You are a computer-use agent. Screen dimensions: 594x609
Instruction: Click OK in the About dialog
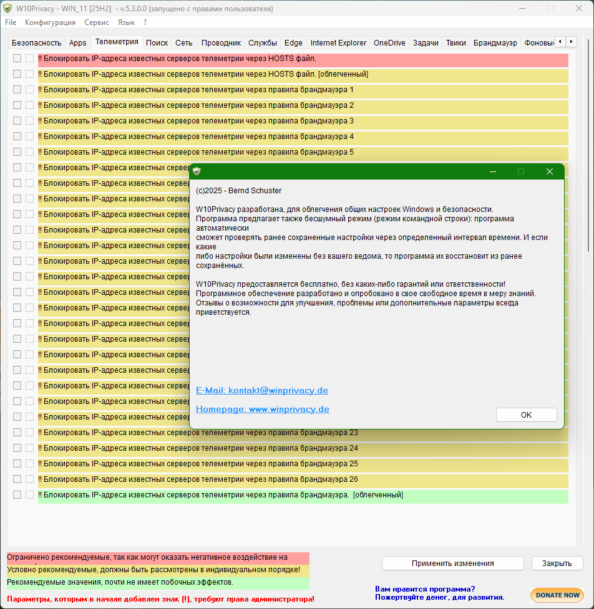[526, 415]
